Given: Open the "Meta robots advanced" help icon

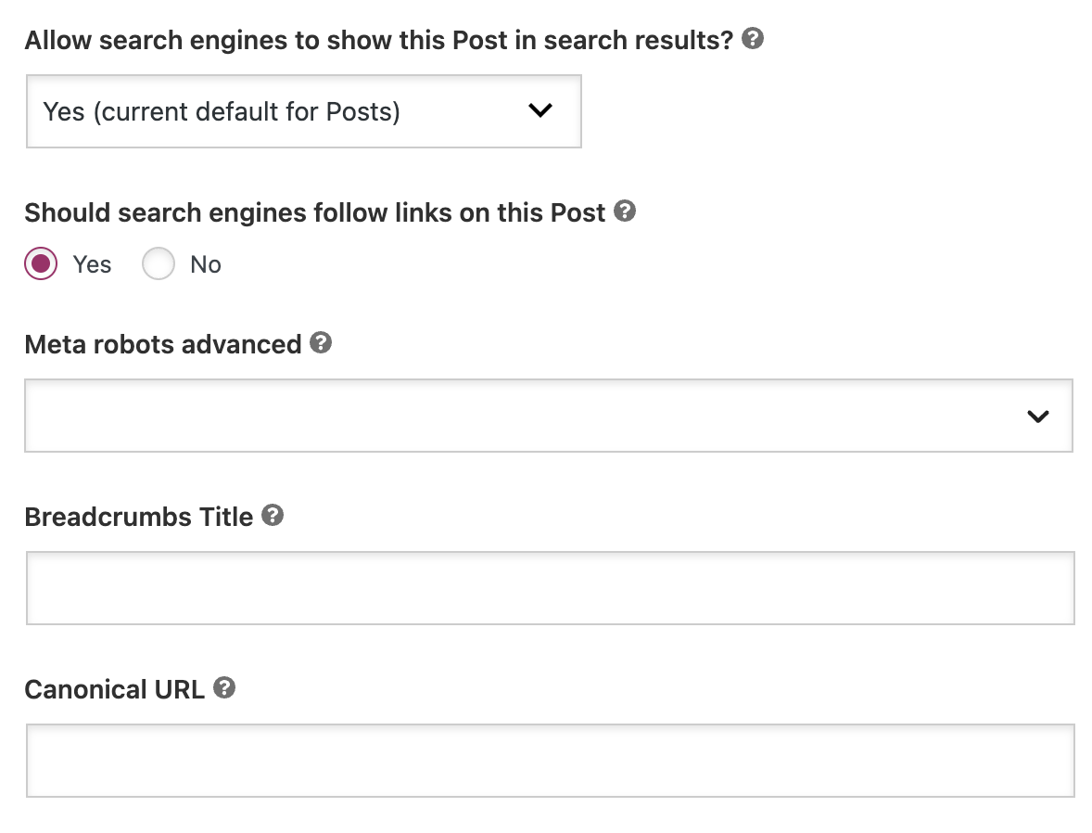Looking at the screenshot, I should tap(321, 343).
